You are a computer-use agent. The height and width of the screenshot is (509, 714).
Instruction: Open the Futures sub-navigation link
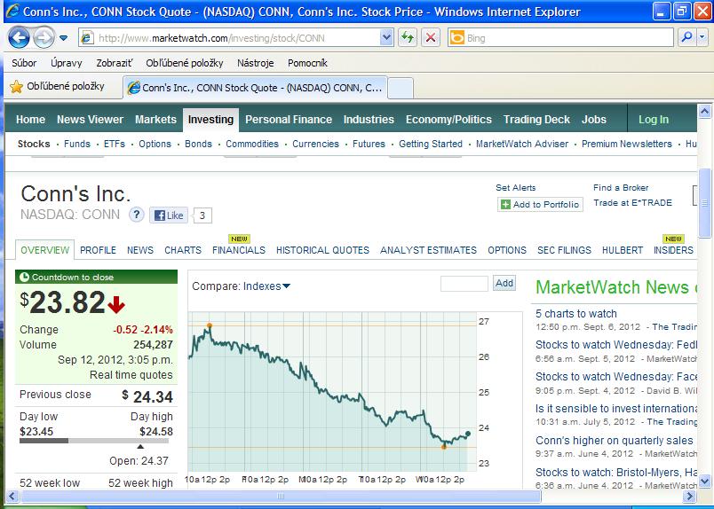[x=369, y=144]
